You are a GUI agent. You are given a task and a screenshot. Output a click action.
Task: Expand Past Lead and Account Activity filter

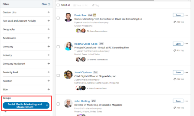(49, 21)
